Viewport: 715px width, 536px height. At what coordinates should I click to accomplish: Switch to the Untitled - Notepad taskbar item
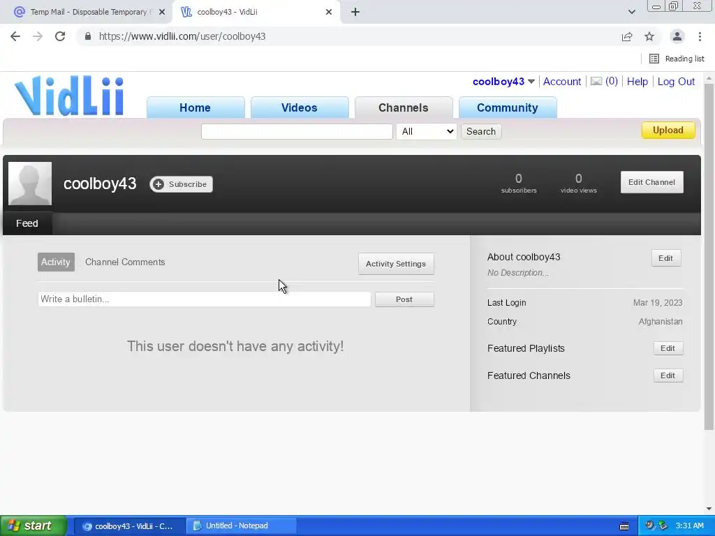[242, 526]
